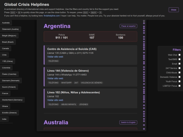Choose Canada in the country sidebar
Viewport: 183px width, 137px height.
5,48
